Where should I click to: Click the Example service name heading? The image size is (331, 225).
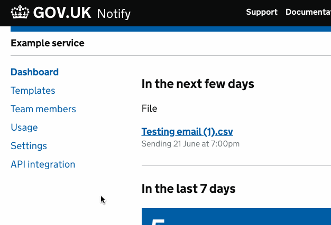pyautogui.click(x=48, y=43)
